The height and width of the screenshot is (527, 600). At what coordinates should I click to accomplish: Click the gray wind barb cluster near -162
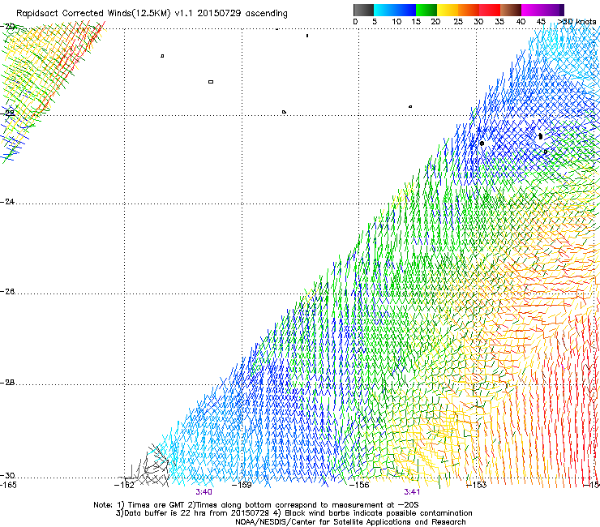click(x=148, y=467)
